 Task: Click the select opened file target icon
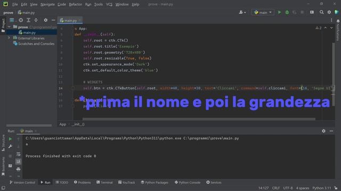tap(21, 20)
